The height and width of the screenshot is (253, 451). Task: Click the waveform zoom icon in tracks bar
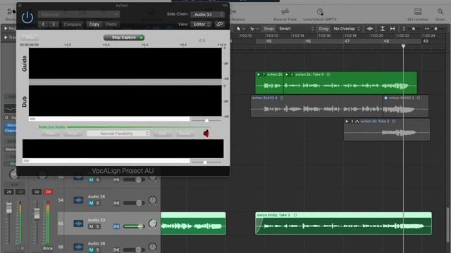pos(370,29)
